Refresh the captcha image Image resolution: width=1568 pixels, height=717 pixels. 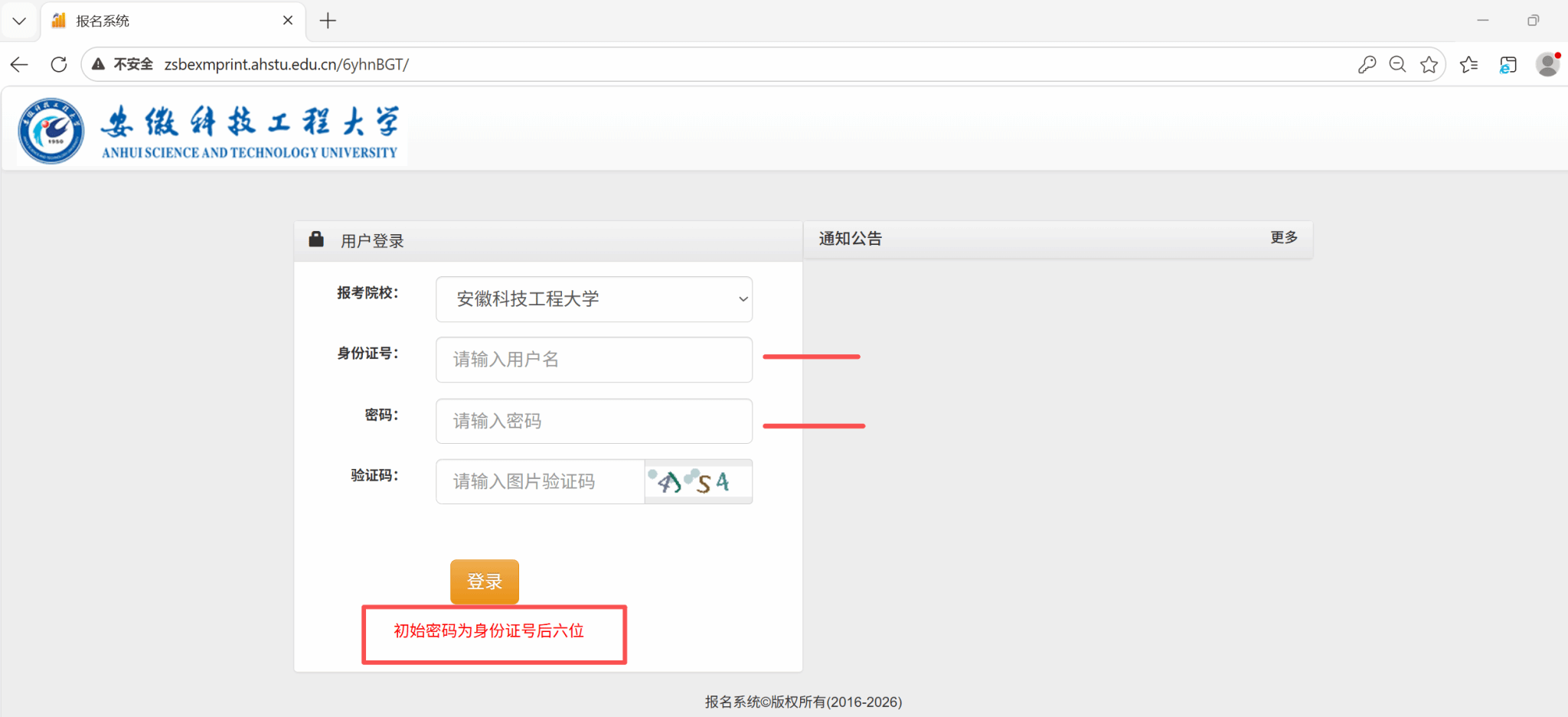[698, 481]
